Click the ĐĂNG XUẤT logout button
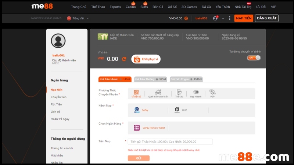The image size is (294, 165). point(266,18)
